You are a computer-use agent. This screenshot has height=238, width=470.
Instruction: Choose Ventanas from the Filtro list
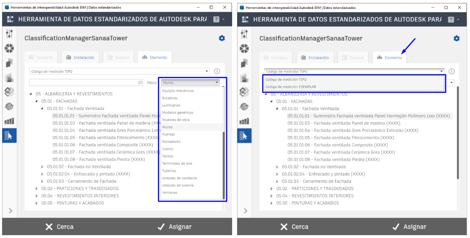pos(170,193)
